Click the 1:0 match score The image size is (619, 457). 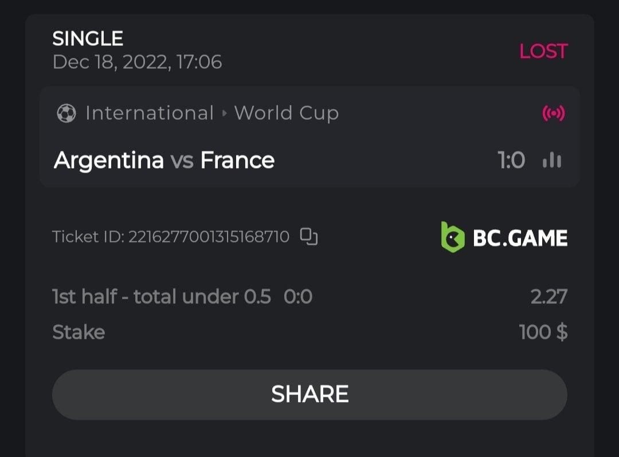coord(511,161)
